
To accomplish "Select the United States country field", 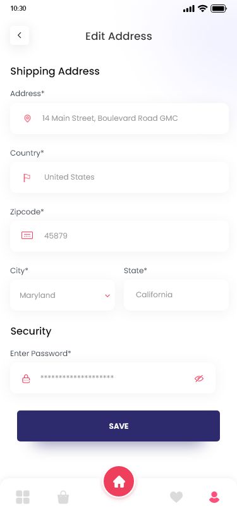I will click(119, 177).
